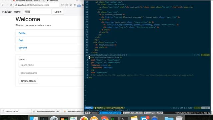Viewport: 213px width, 120px height.
Task: Focus the Your username input field
Action: tap(51, 73)
